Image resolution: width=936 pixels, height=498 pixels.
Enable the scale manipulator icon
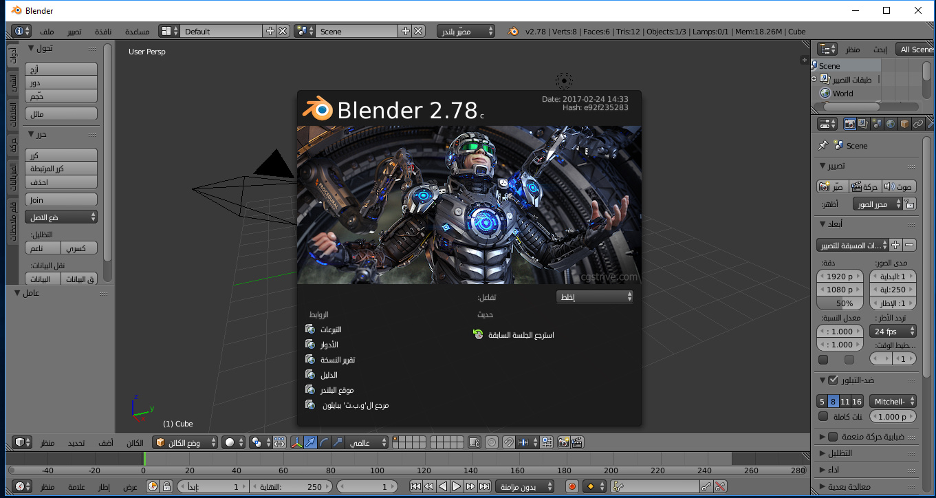click(x=337, y=442)
